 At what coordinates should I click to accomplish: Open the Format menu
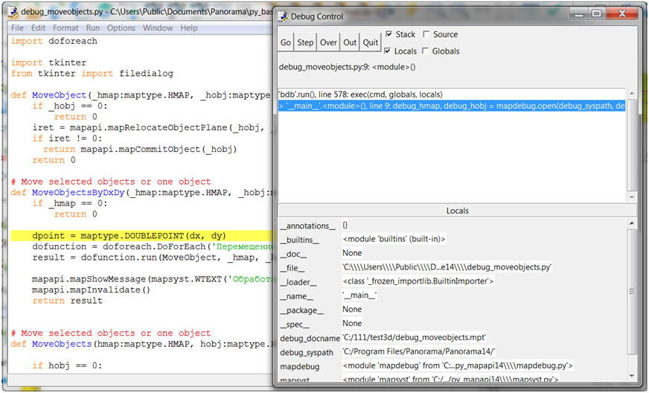pos(65,28)
